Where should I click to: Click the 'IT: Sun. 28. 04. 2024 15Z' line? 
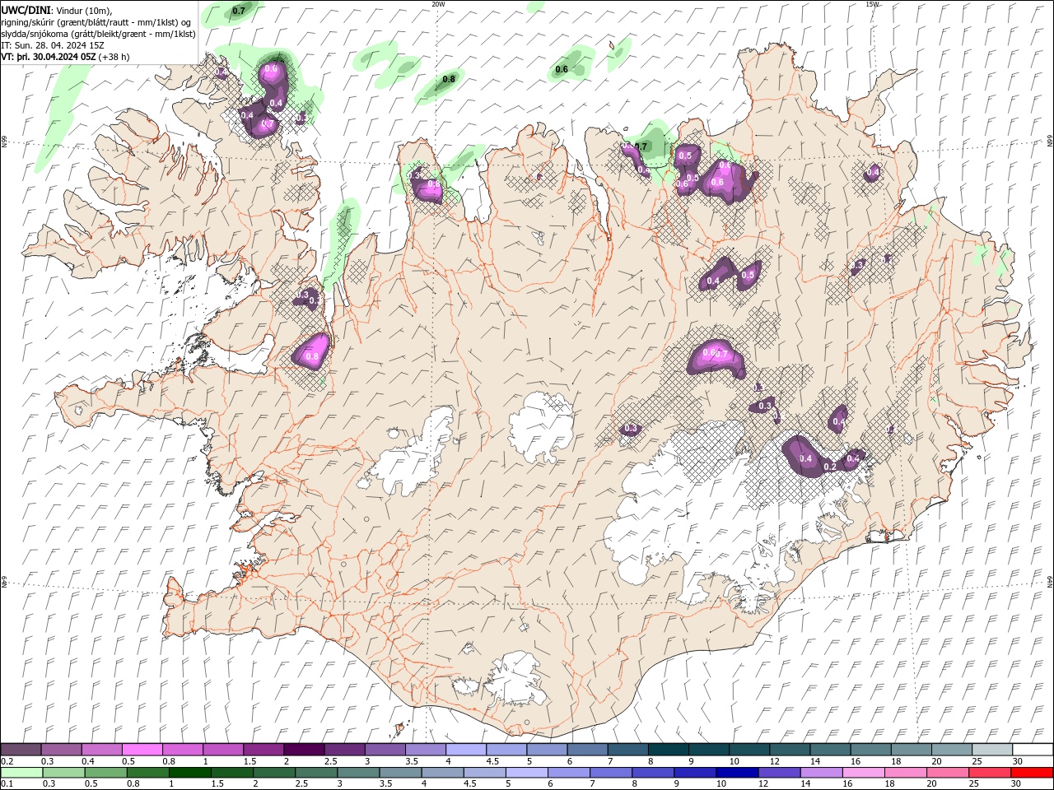click(x=53, y=45)
